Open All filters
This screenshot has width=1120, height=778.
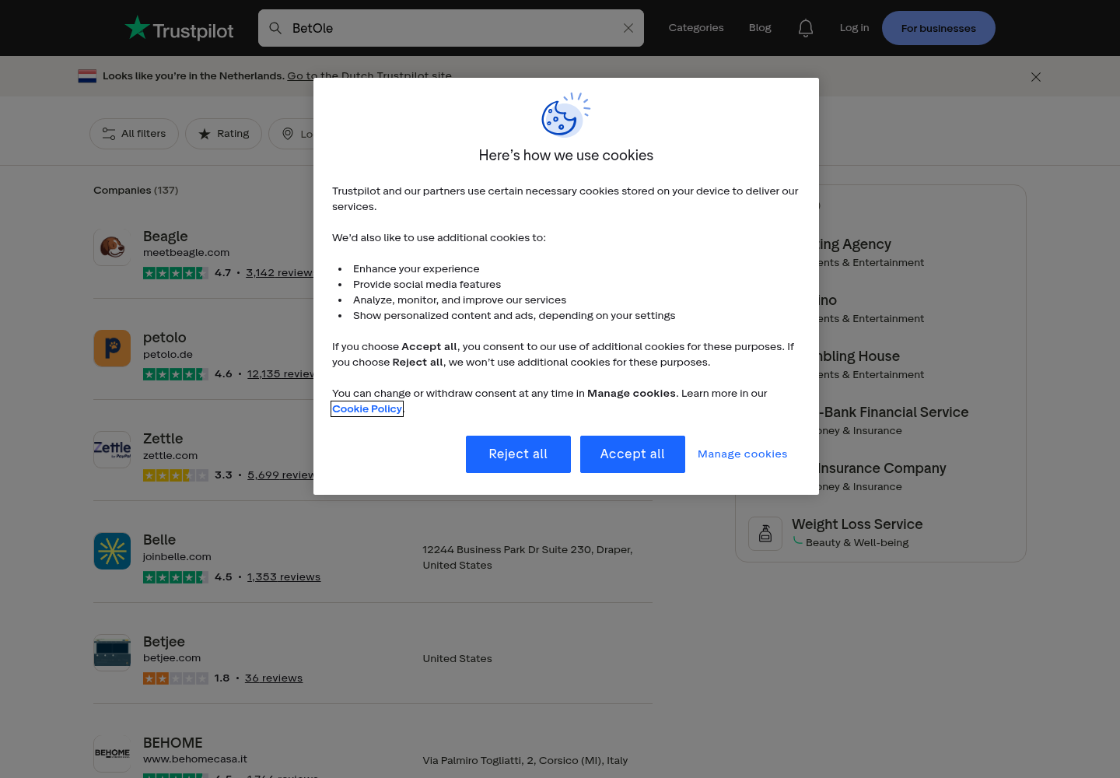click(x=134, y=134)
